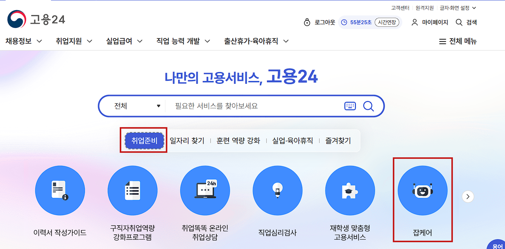
Task: Open 재학생 맞춤형 고용서비스 puzzle icon
Action: tap(350, 191)
